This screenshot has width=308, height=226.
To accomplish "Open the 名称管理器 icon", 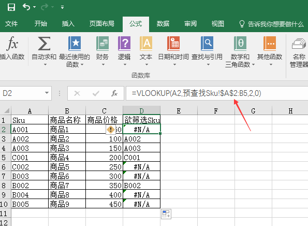I will 299,44.
